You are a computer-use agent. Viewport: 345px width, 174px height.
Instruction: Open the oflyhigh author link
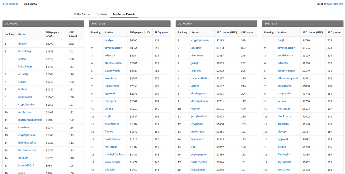pos(23,158)
